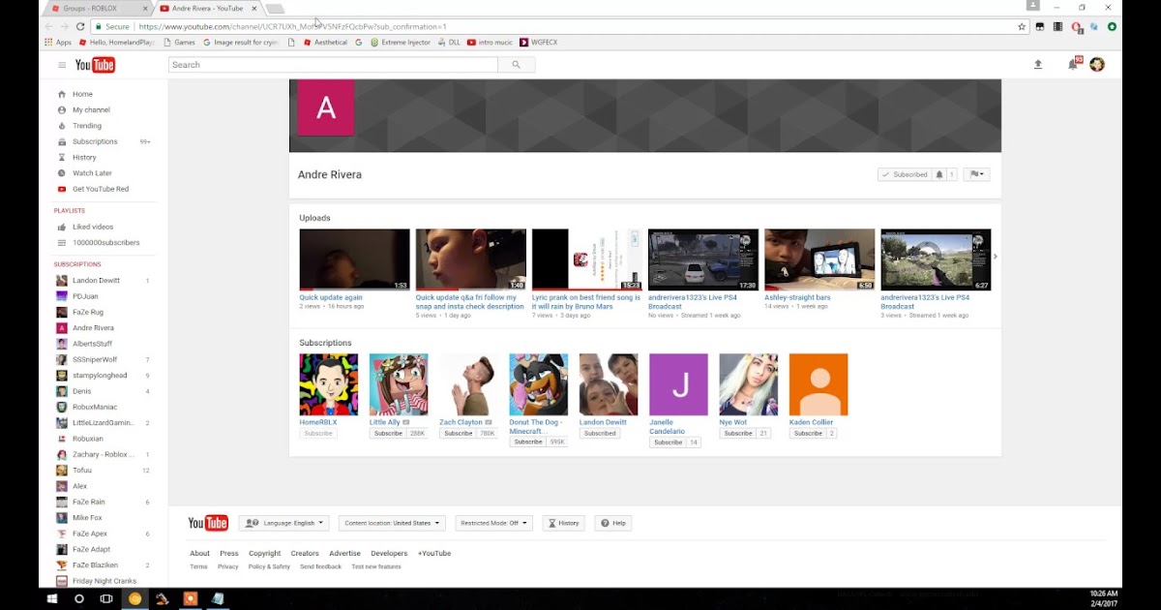Open Tofuu subscription in sidebar
Screen dimensions: 1161x610
pos(82,471)
